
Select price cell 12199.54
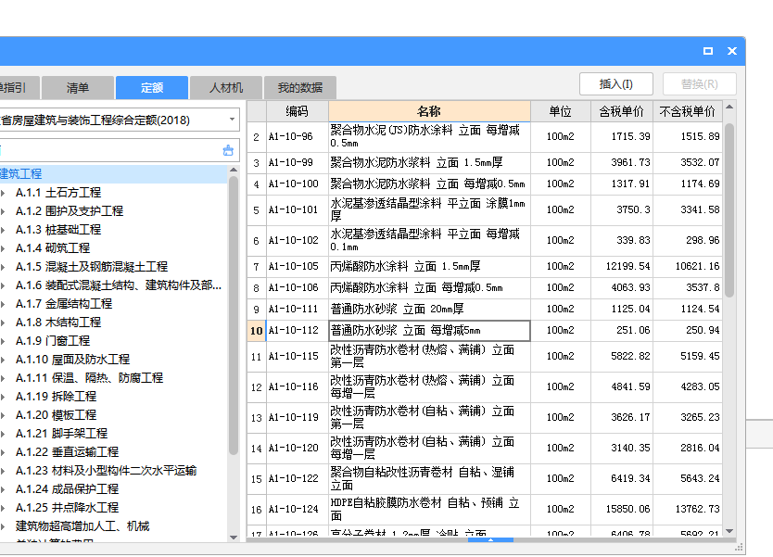tap(622, 267)
